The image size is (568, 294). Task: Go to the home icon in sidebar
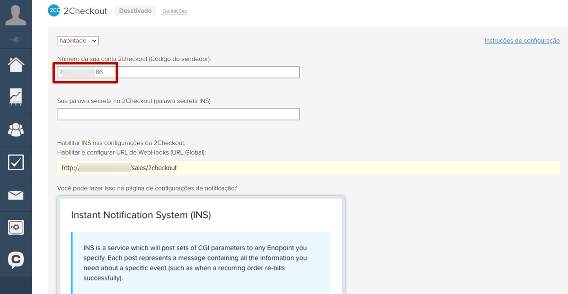coord(16,65)
